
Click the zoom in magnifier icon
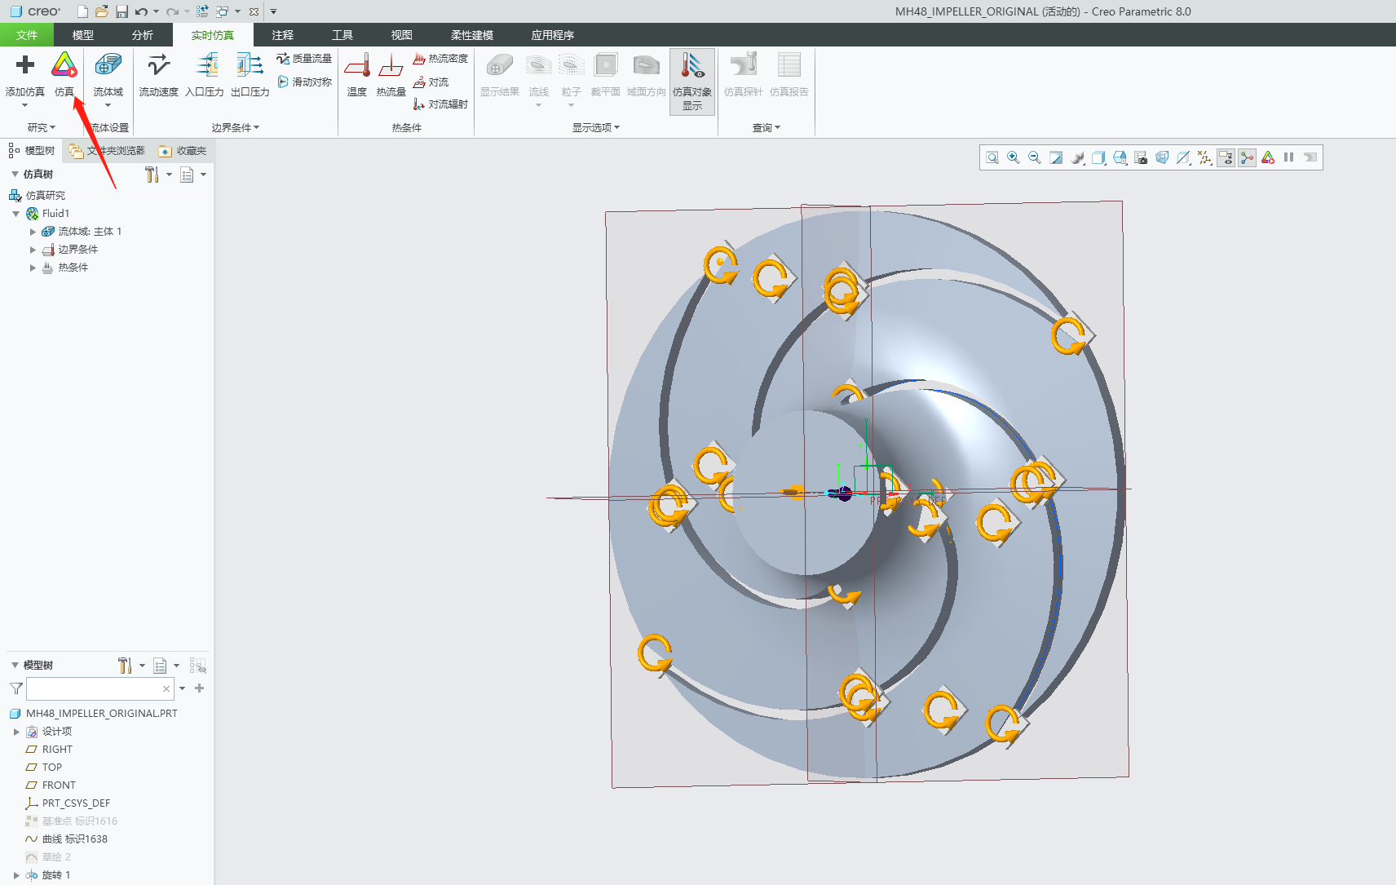point(1014,157)
